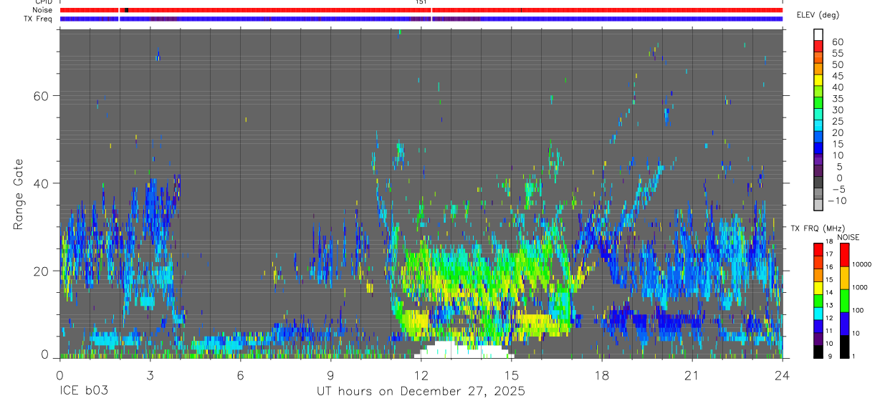Click the cyan swatch in ELEV colorbar
Screen dimensions: 880x406
(818, 125)
